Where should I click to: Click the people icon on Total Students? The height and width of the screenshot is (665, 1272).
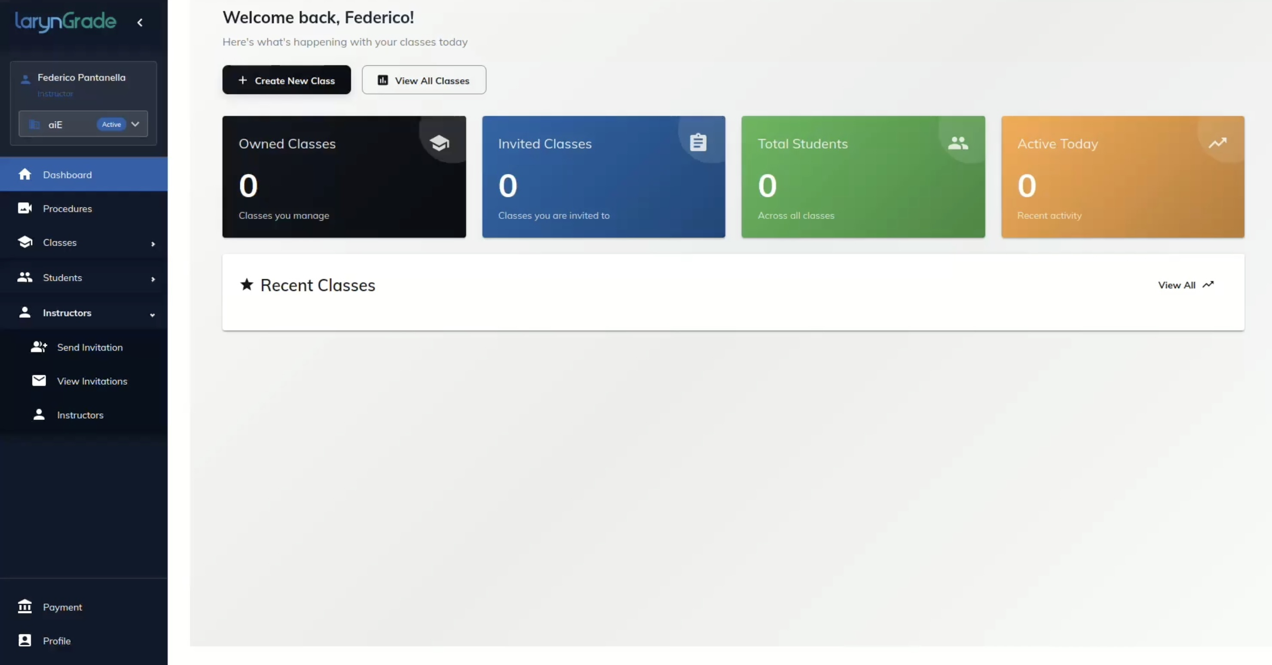(x=958, y=143)
